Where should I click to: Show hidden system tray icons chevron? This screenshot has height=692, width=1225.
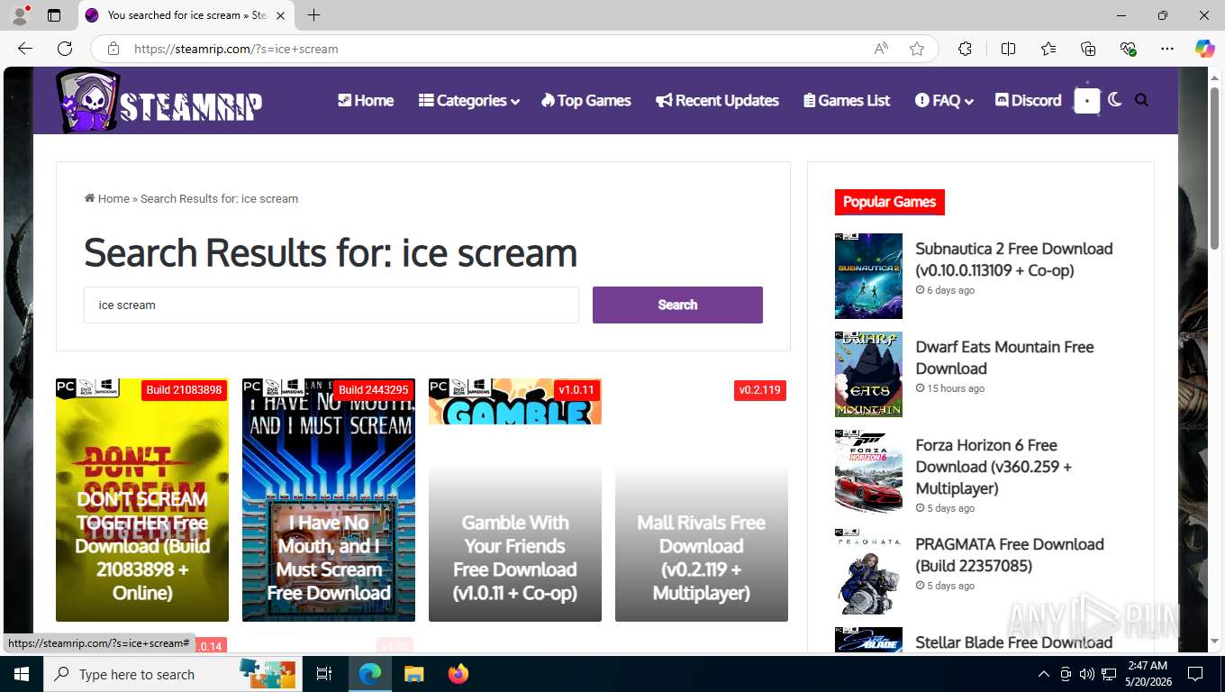point(1044,674)
